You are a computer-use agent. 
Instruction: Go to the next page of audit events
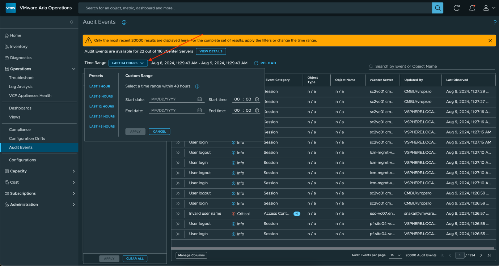tap(481, 255)
